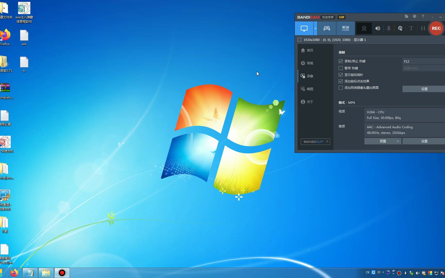Open the 截图 screenshot tab
The height and width of the screenshot is (278, 445).
307,89
